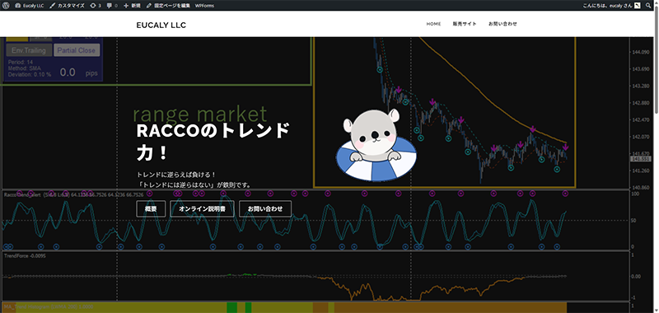Go to the HOME navigation link
Screen dimensions: 659x313
point(434,24)
